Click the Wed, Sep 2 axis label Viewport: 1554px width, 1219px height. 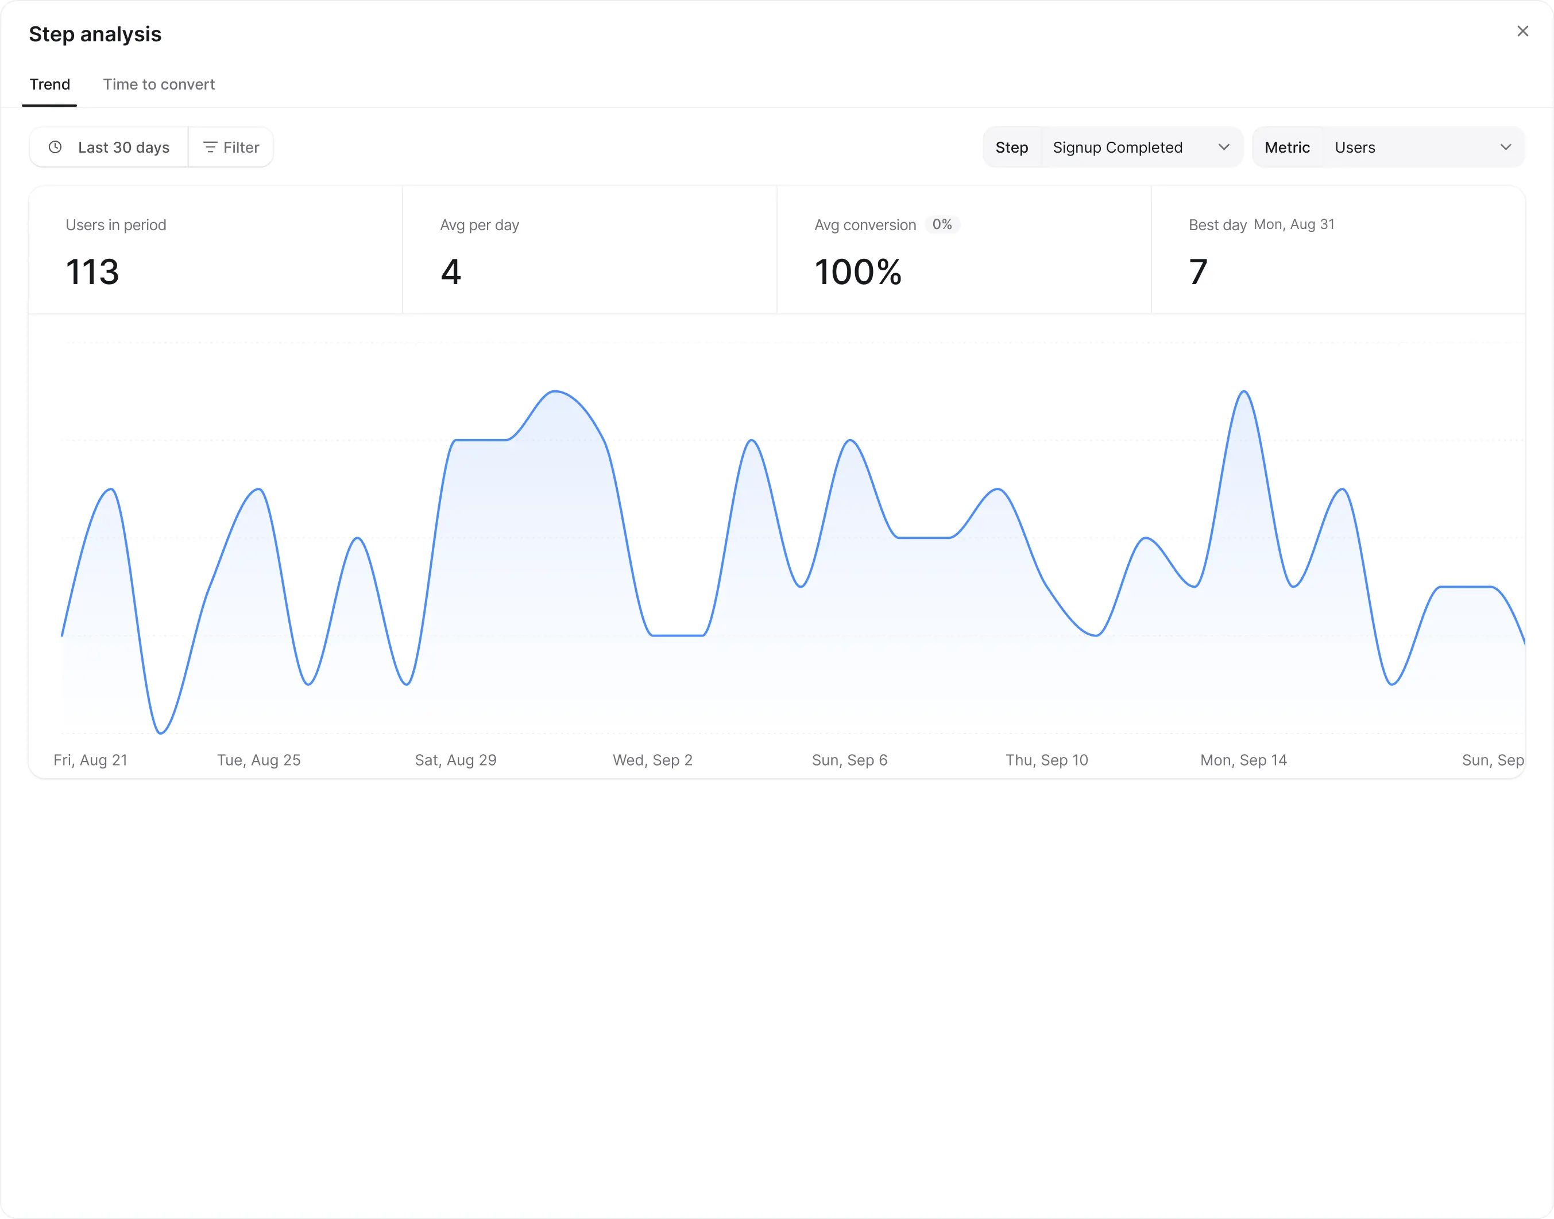point(653,760)
